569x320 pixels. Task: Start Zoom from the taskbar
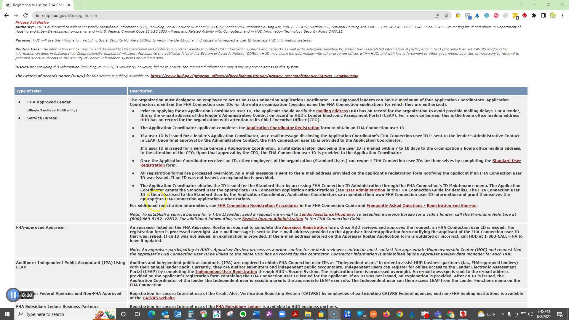pyautogui.click(x=282, y=314)
